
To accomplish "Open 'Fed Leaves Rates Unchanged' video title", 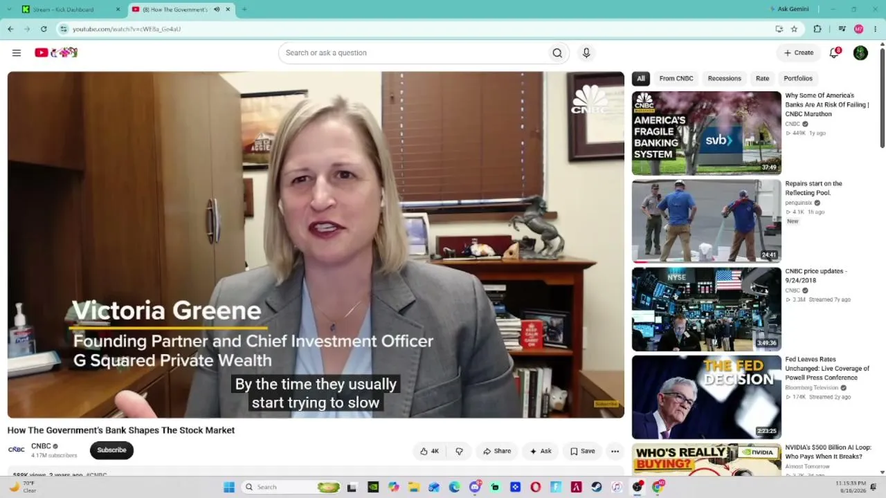I will 827,369.
